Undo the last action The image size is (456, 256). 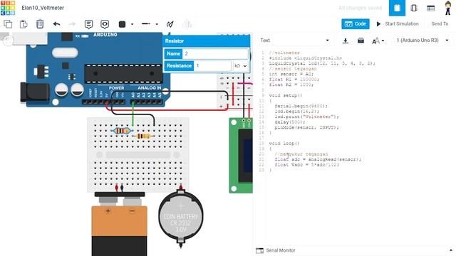tap(56, 24)
